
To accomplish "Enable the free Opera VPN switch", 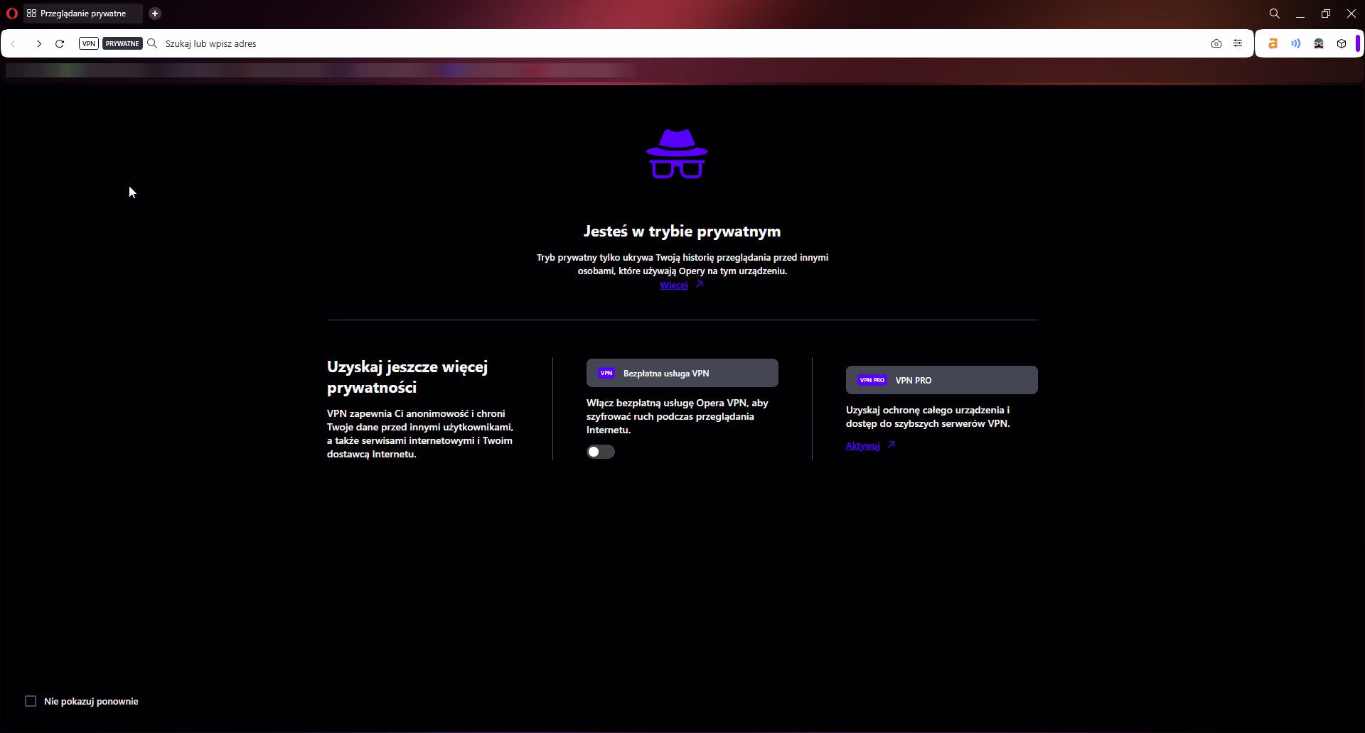I will (601, 452).
